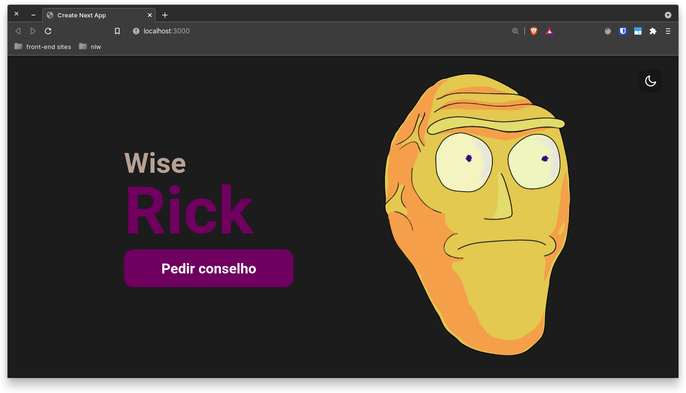This screenshot has width=686, height=393.
Task: Open a new tab with the plus button
Action: tap(165, 15)
